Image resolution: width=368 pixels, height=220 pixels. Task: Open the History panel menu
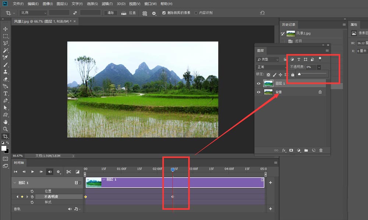[x=344, y=25]
